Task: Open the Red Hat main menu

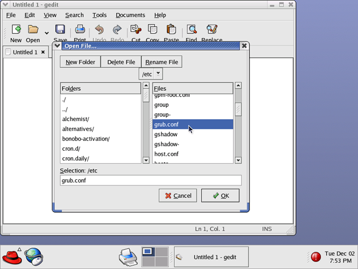Action: pos(12,257)
